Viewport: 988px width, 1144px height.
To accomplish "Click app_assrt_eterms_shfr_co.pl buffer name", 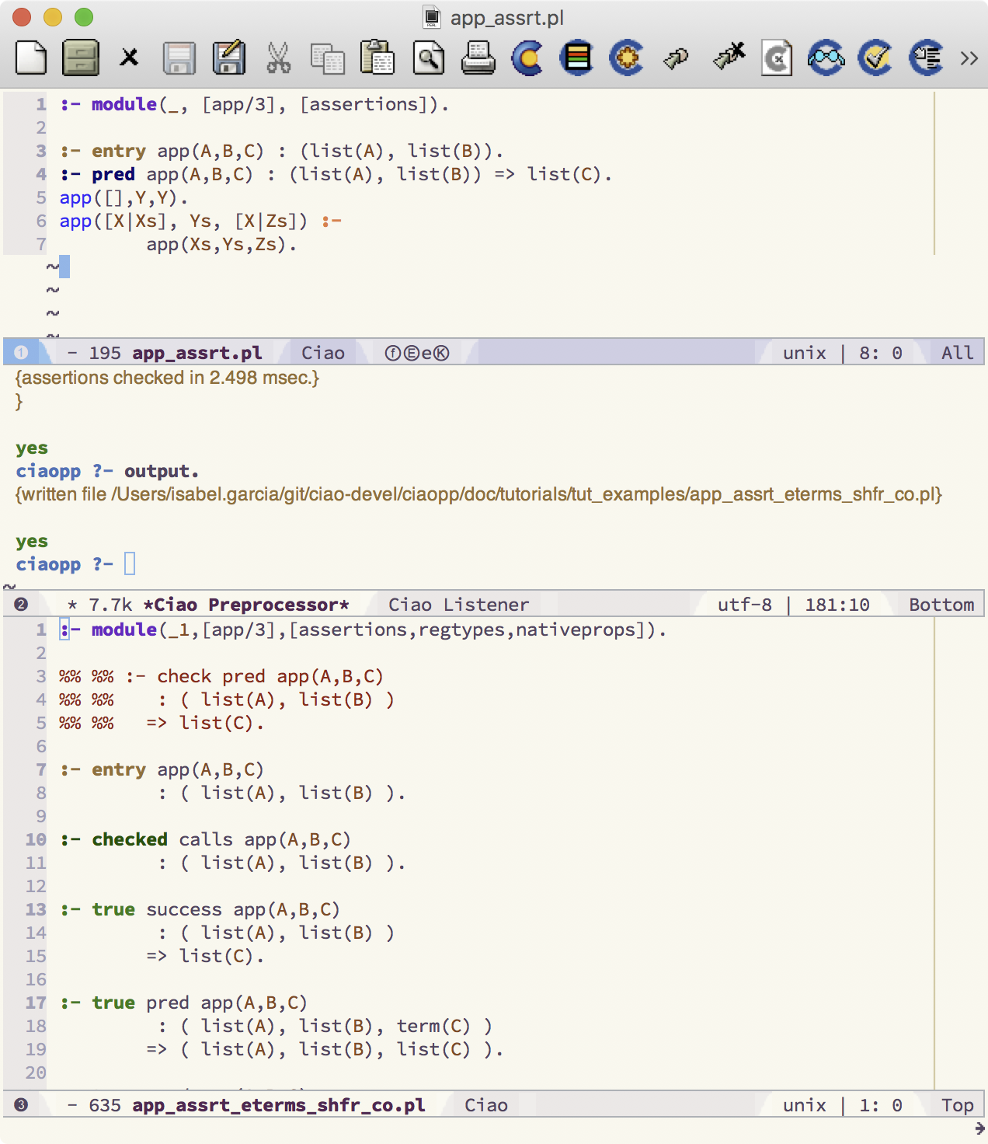I will [x=278, y=1105].
